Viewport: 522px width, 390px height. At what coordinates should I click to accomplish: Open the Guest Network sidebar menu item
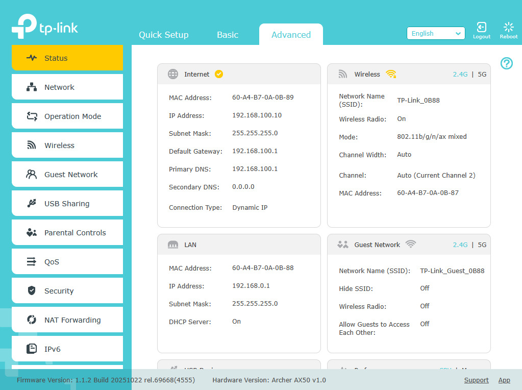click(67, 174)
